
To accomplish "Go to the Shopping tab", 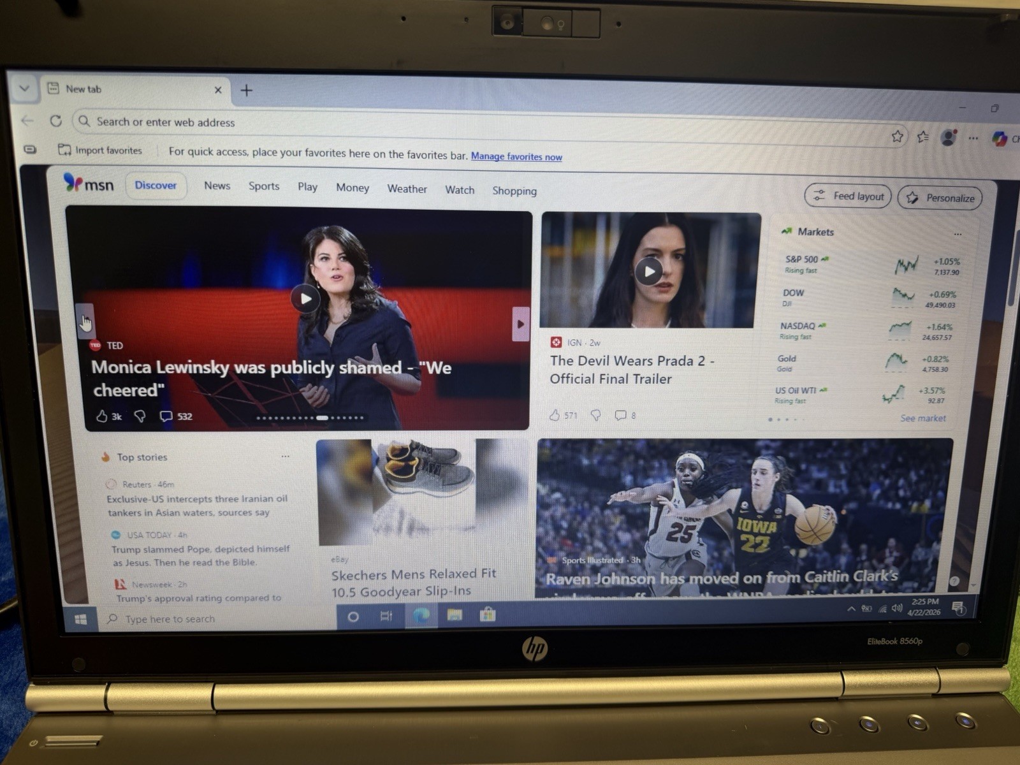I will [x=514, y=191].
